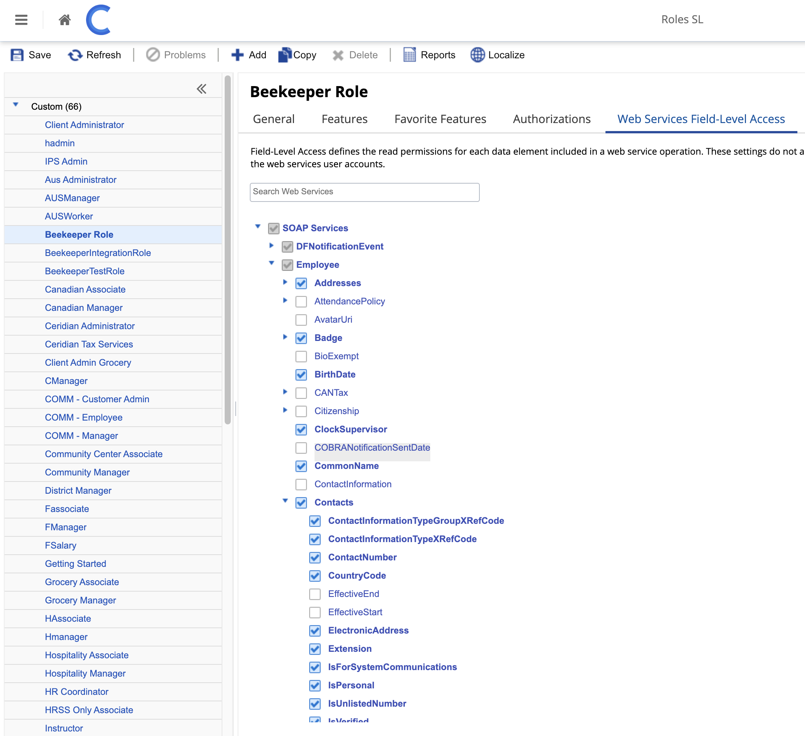The image size is (805, 736).
Task: Switch to the Features tab
Action: point(344,119)
